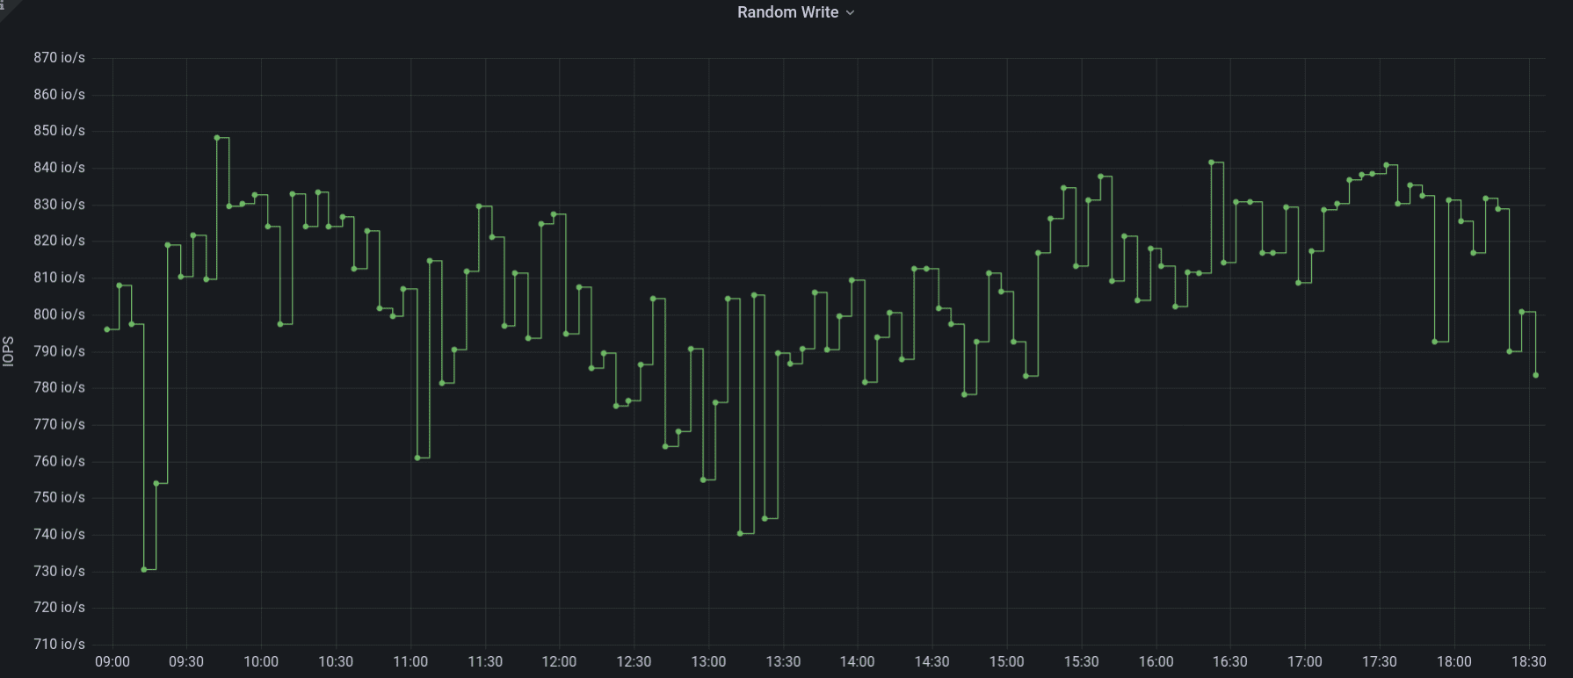Click the IOPS vertical axis label
1573x678 pixels.
9,351
